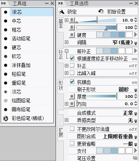Select the 重铅笔 brush
Viewport: 139px width, 161px height.
tap(27, 83)
